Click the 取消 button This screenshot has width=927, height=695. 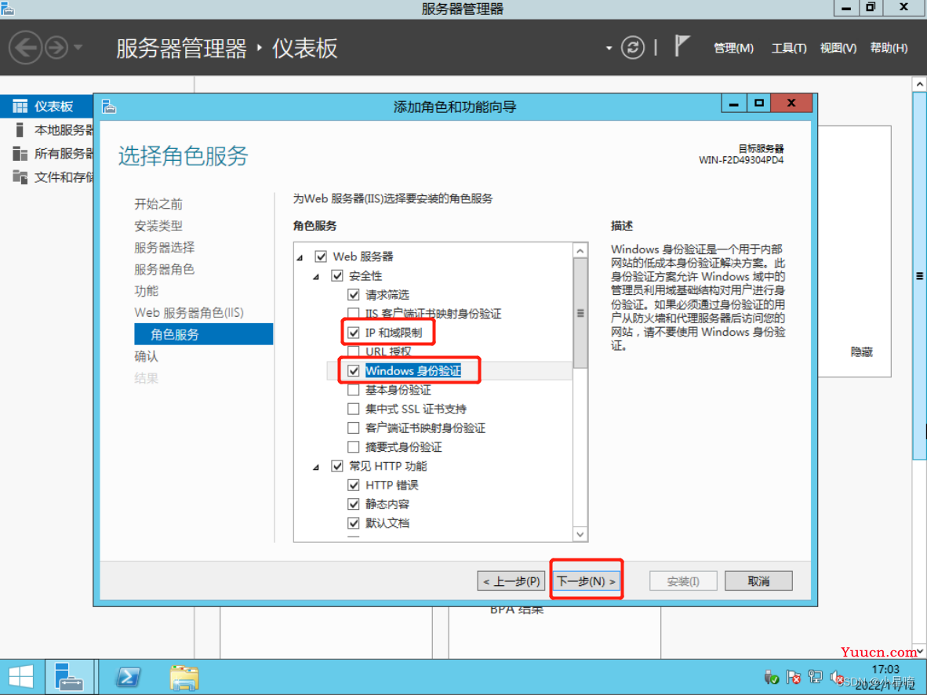click(x=758, y=580)
